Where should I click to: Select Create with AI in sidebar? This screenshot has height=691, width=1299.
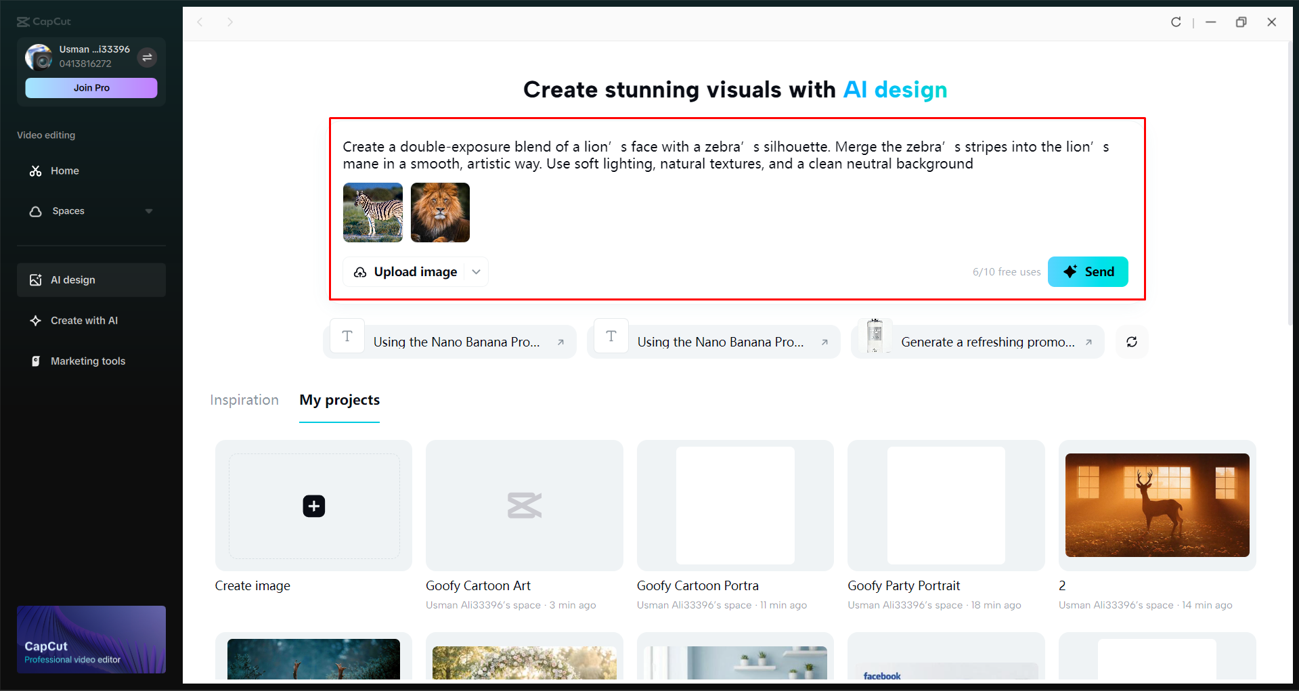[x=83, y=320]
